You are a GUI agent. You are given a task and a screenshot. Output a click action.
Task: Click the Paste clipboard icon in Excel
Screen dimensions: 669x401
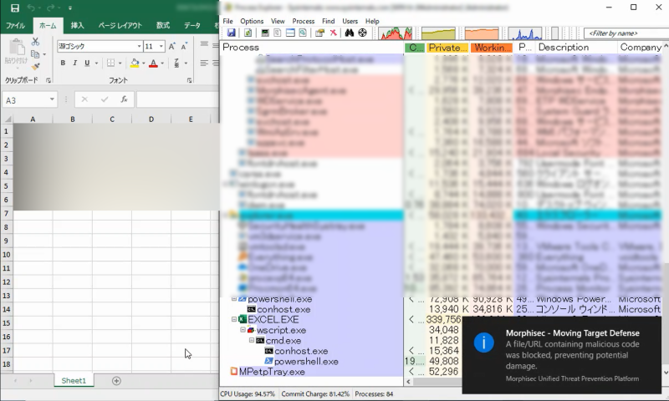[16, 47]
